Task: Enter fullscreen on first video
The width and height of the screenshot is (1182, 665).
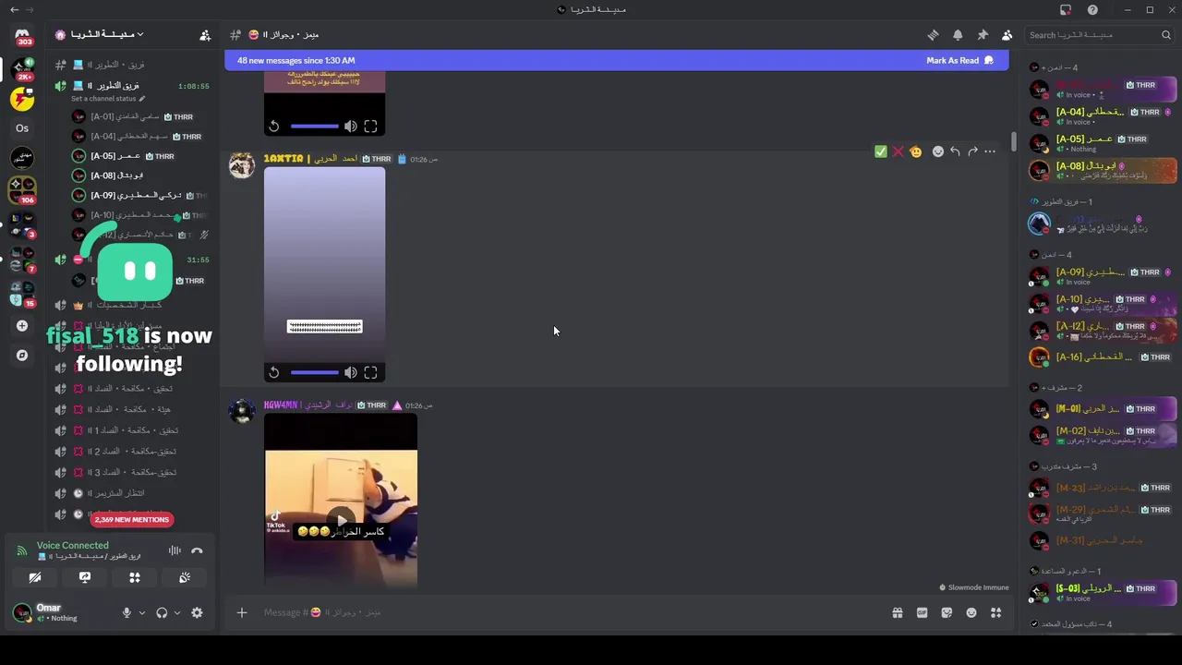Action: click(x=370, y=127)
